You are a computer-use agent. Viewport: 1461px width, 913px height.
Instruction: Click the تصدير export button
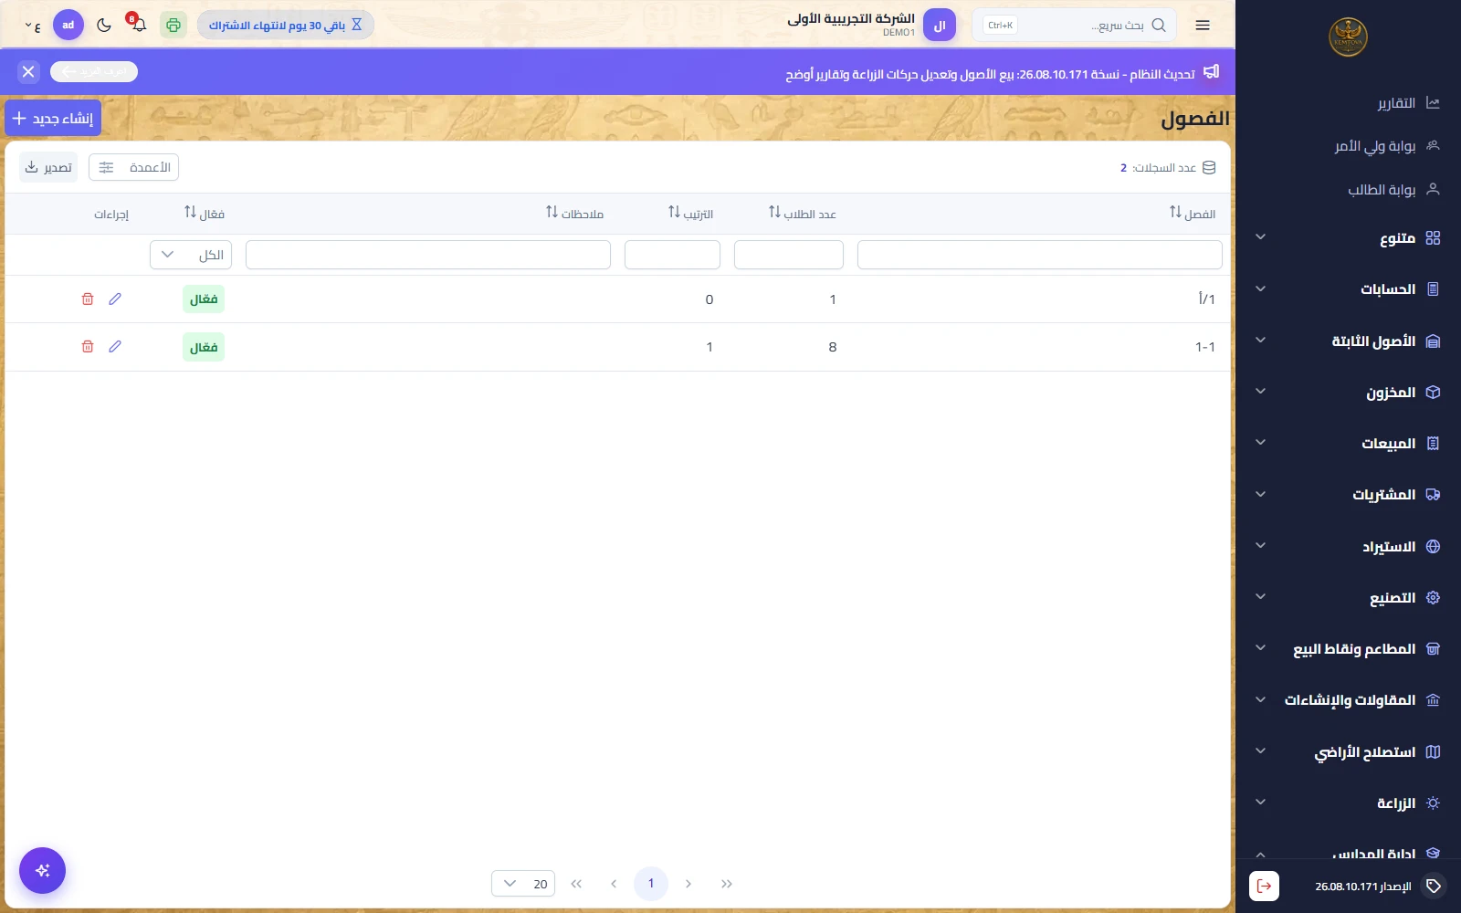coord(48,168)
